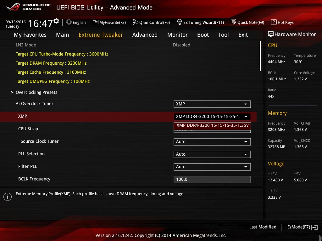Click the +12V reading 12.480 V
The height and width of the screenshot is (241, 322).
point(275,180)
